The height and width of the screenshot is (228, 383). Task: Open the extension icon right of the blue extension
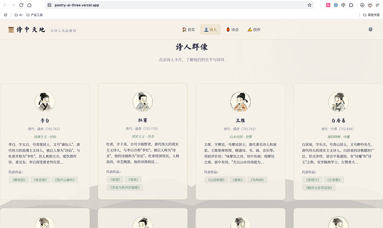pos(343,5)
